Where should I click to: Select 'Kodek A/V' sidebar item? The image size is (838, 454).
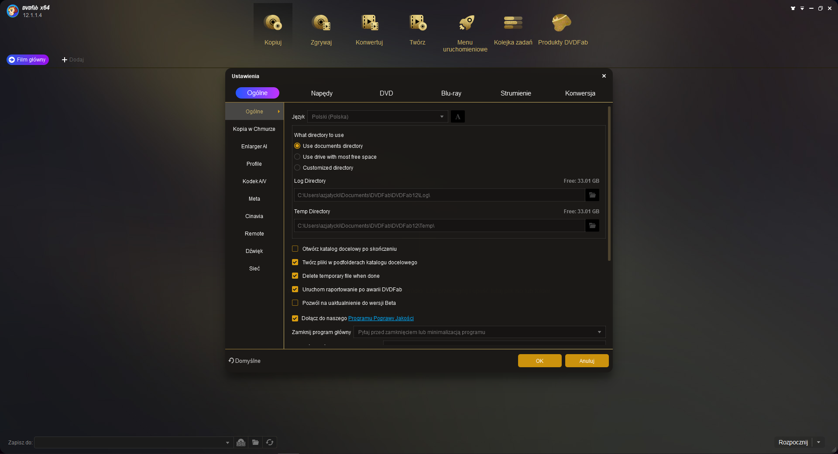[x=254, y=181]
